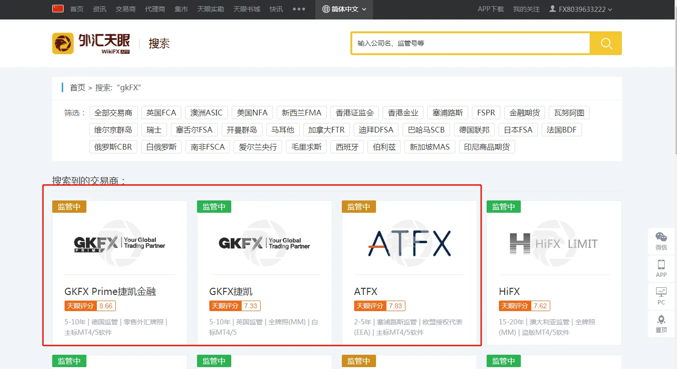Image resolution: width=677 pixels, height=369 pixels.
Task: Filter by 香港金业
Action: (403, 113)
